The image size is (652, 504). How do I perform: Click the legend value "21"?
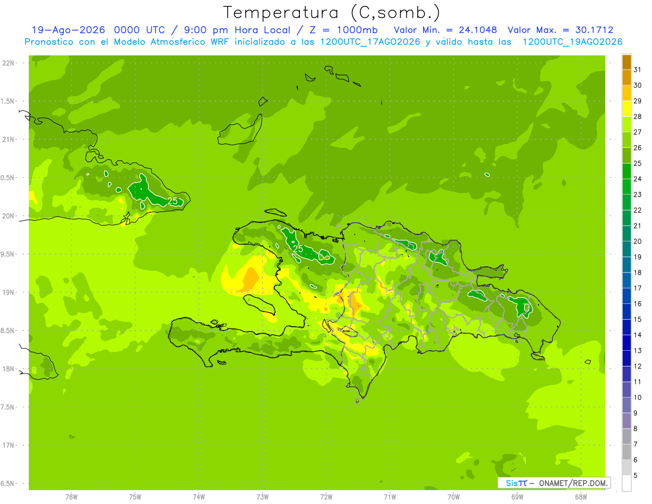point(638,226)
